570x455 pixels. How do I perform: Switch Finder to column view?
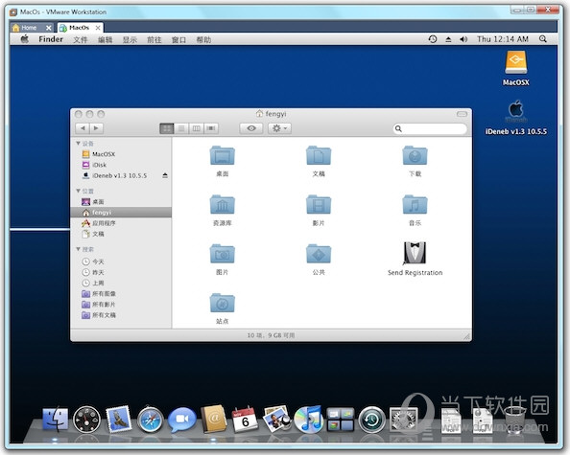(x=196, y=128)
